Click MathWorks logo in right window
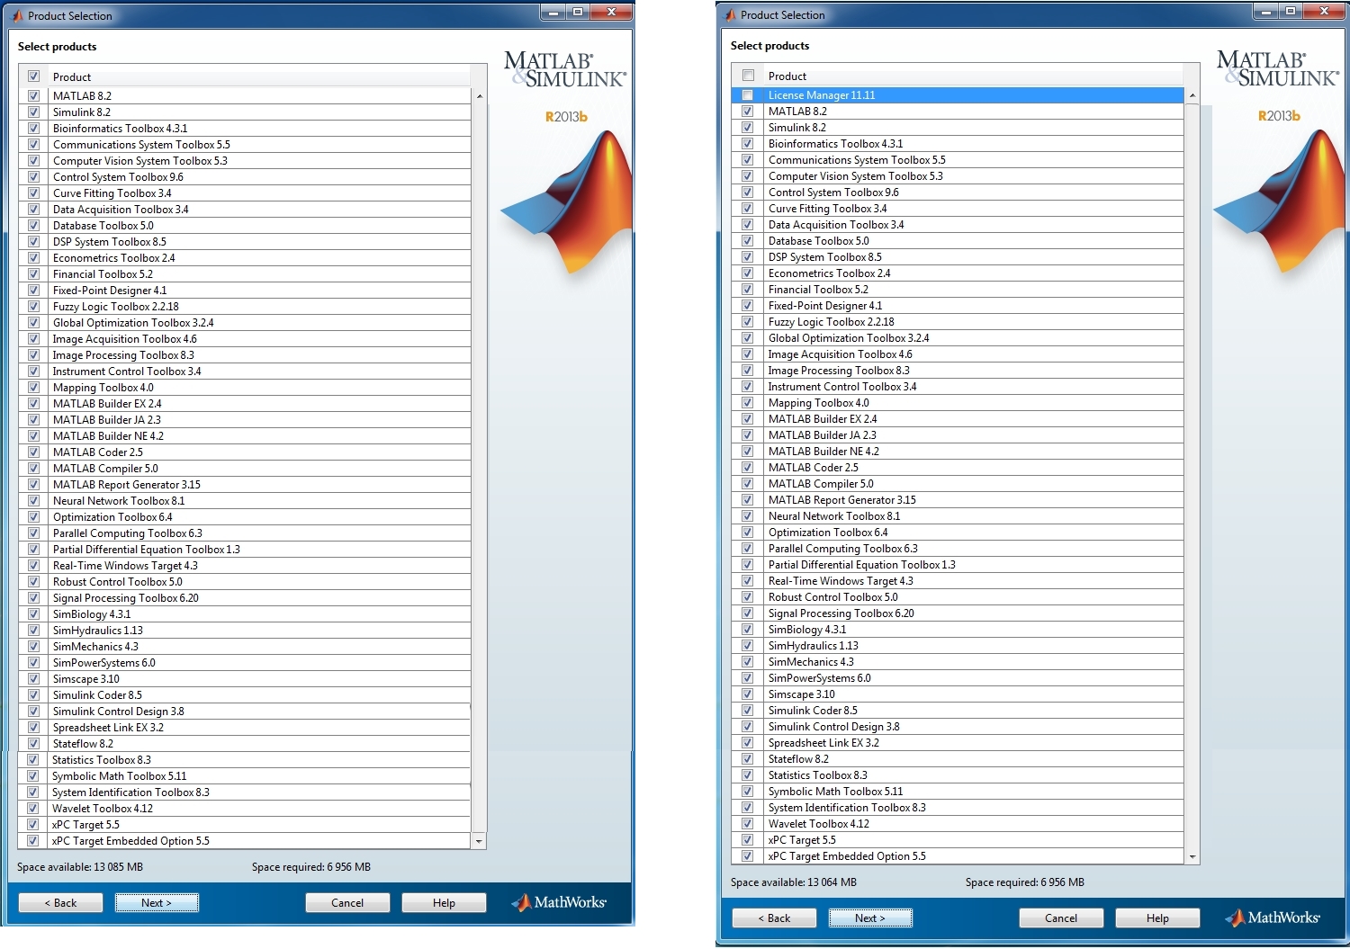 1273,918
